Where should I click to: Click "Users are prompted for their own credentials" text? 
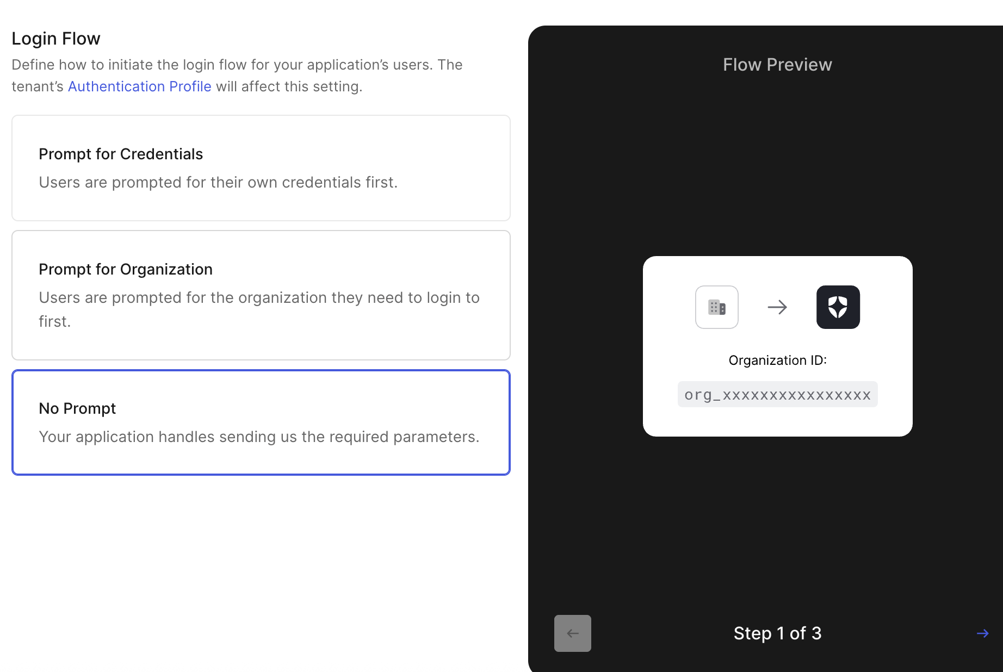[218, 182]
